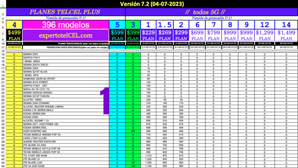This screenshot has width=298, height=168.
Task: Click the 399 value in ACER SOSPIRO A60 green column
Action: tap(133, 131)
